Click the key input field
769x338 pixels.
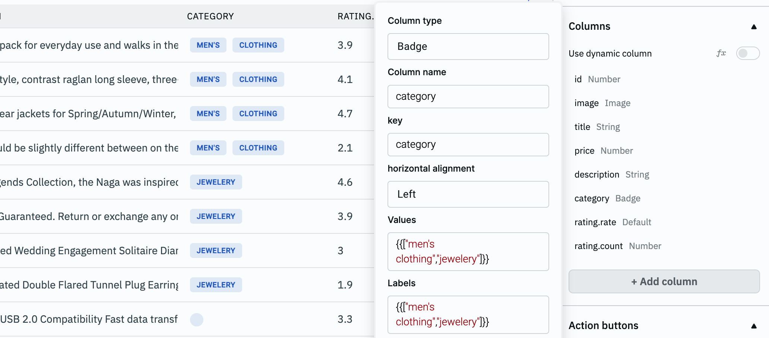click(x=468, y=144)
